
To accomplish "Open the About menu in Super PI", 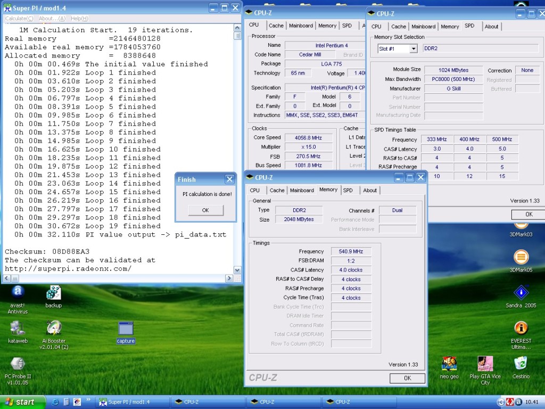I will click(x=52, y=19).
